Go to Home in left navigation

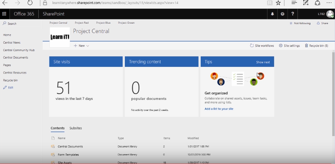pyautogui.click(x=7, y=35)
